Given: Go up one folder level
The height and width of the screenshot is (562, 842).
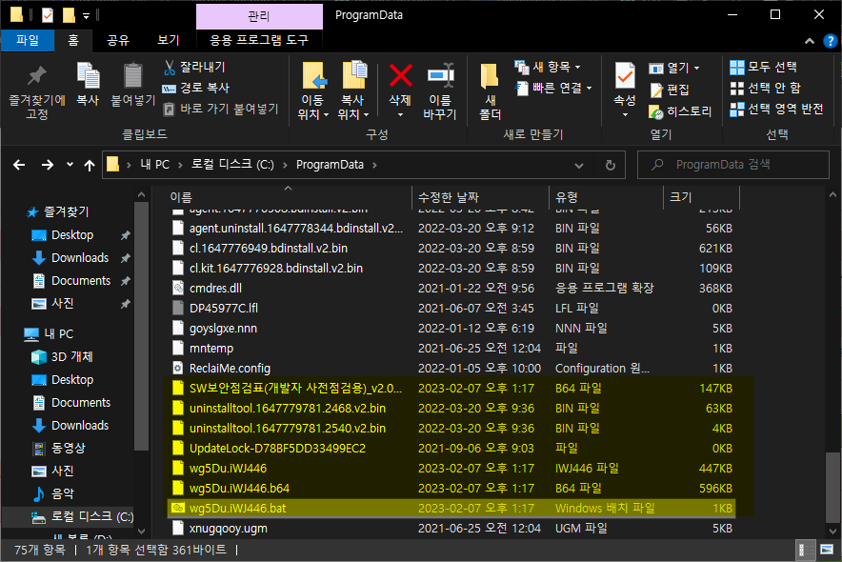Looking at the screenshot, I should tap(90, 165).
